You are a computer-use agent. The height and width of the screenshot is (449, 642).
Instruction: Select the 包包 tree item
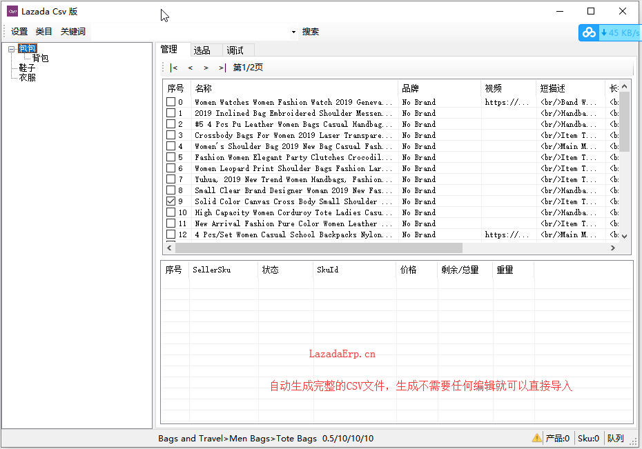tap(28, 49)
